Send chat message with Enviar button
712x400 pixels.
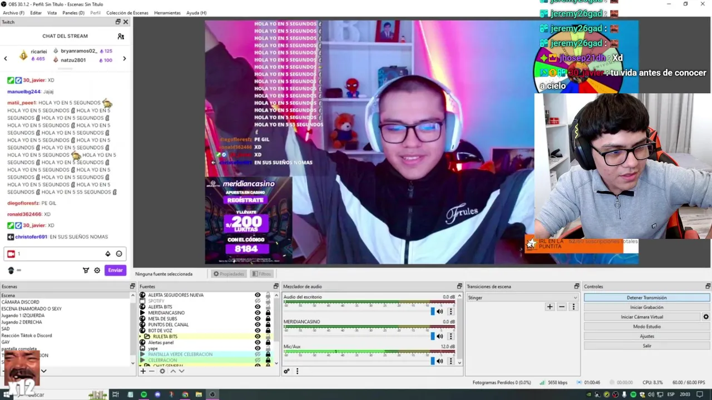tap(115, 271)
